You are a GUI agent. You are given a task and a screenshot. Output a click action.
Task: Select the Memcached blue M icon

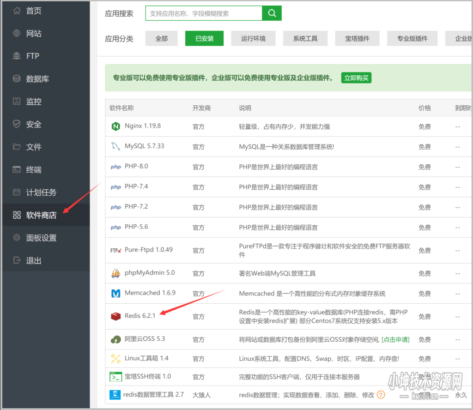(115, 293)
